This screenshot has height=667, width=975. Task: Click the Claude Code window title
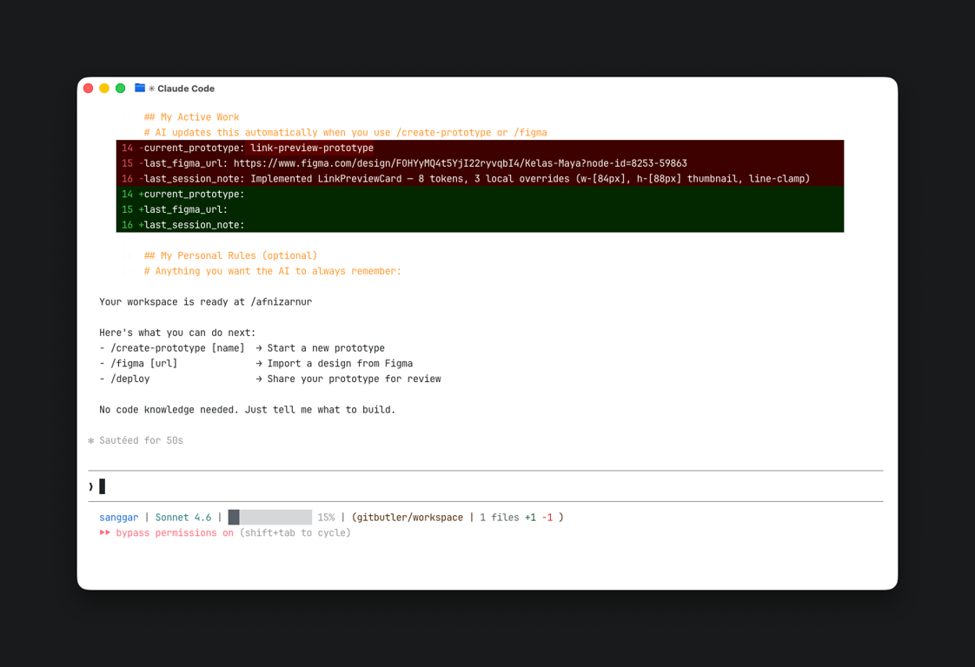(186, 88)
